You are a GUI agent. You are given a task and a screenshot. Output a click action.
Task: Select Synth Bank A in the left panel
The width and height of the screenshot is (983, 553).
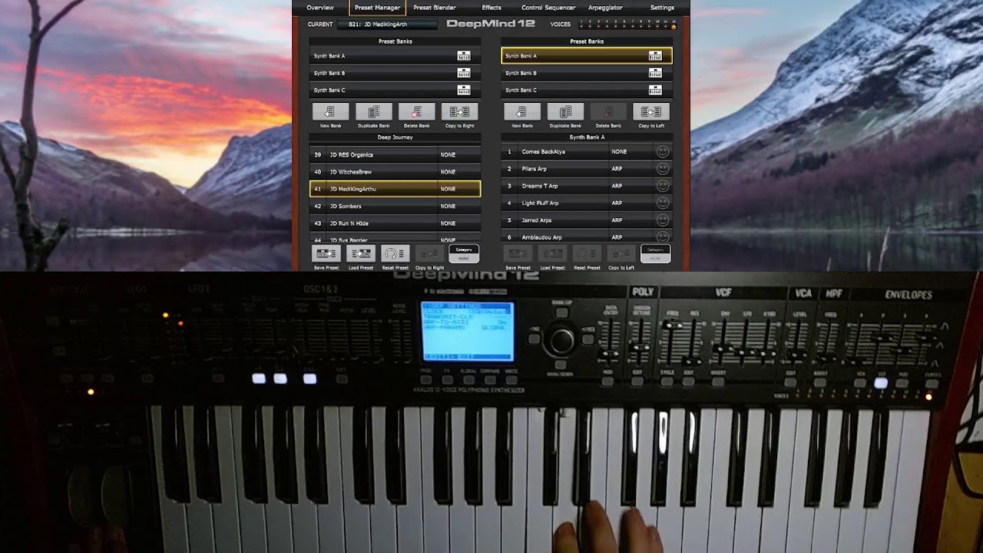coord(395,56)
